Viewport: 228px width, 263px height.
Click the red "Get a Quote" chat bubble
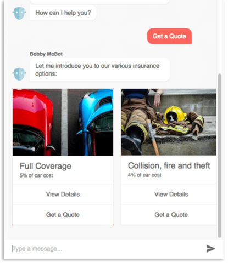tap(169, 36)
